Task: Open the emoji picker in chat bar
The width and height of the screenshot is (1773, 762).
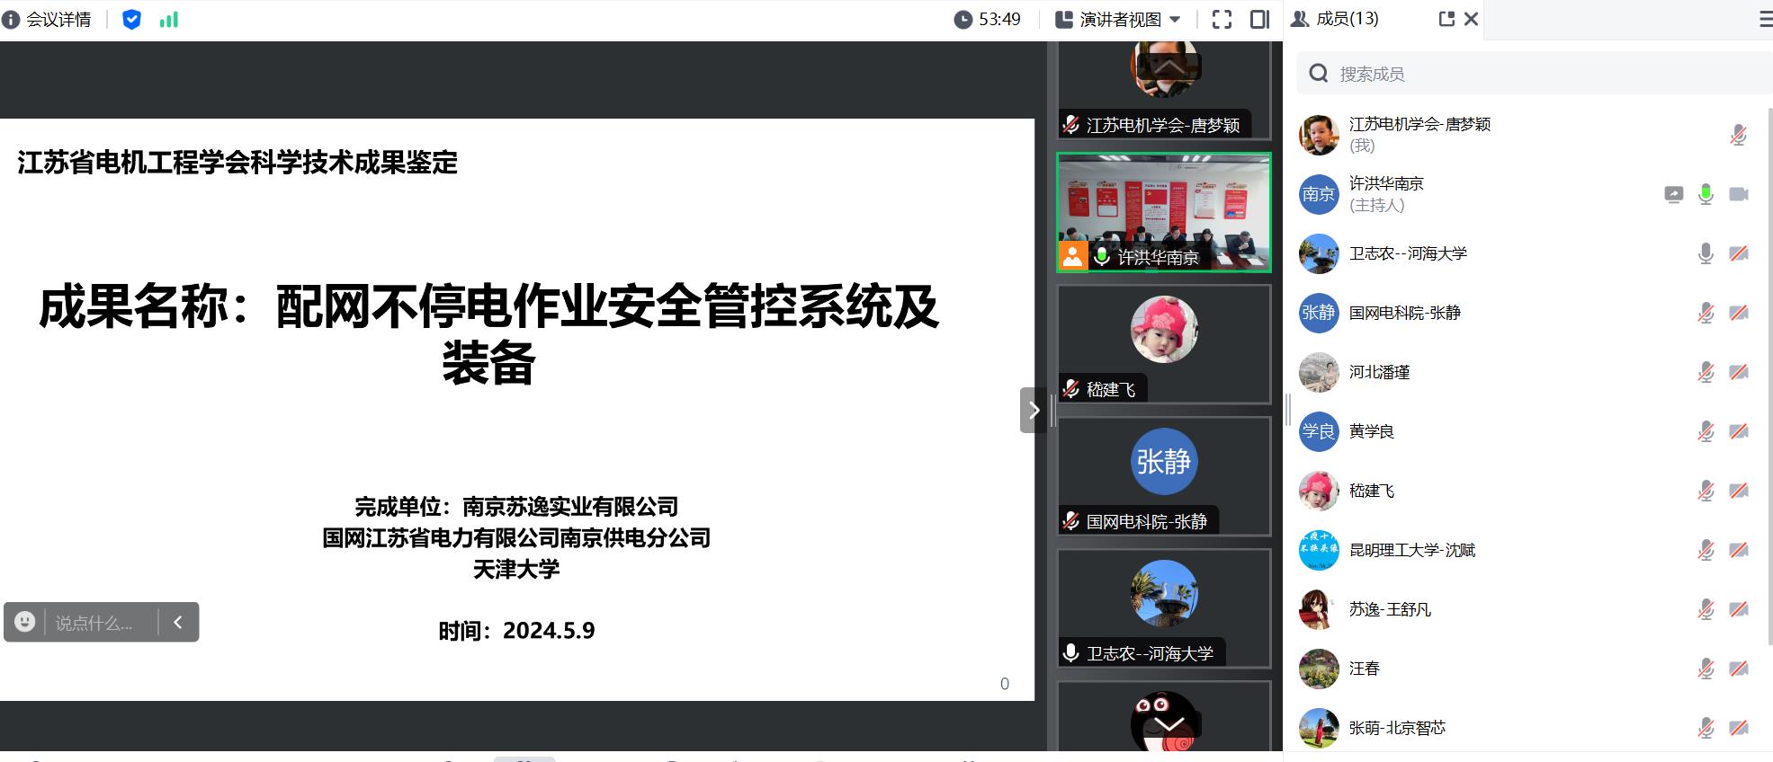Action: click(x=25, y=622)
